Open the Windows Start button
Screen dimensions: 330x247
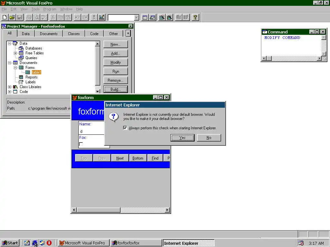click(10, 243)
